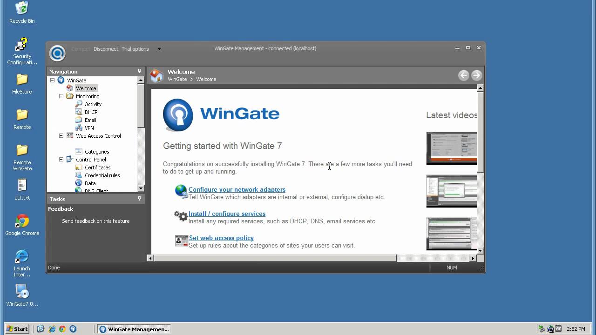596x335 pixels.
Task: Click the Chrome quick launch icon in the taskbar
Action: click(x=62, y=329)
